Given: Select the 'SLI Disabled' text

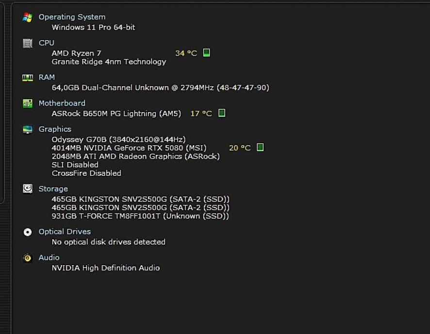Looking at the screenshot, I should (x=75, y=165).
